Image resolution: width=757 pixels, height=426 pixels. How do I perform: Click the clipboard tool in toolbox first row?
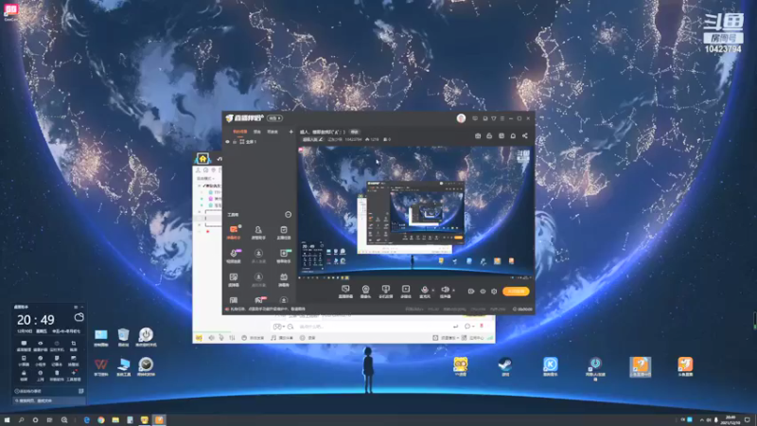coord(283,230)
